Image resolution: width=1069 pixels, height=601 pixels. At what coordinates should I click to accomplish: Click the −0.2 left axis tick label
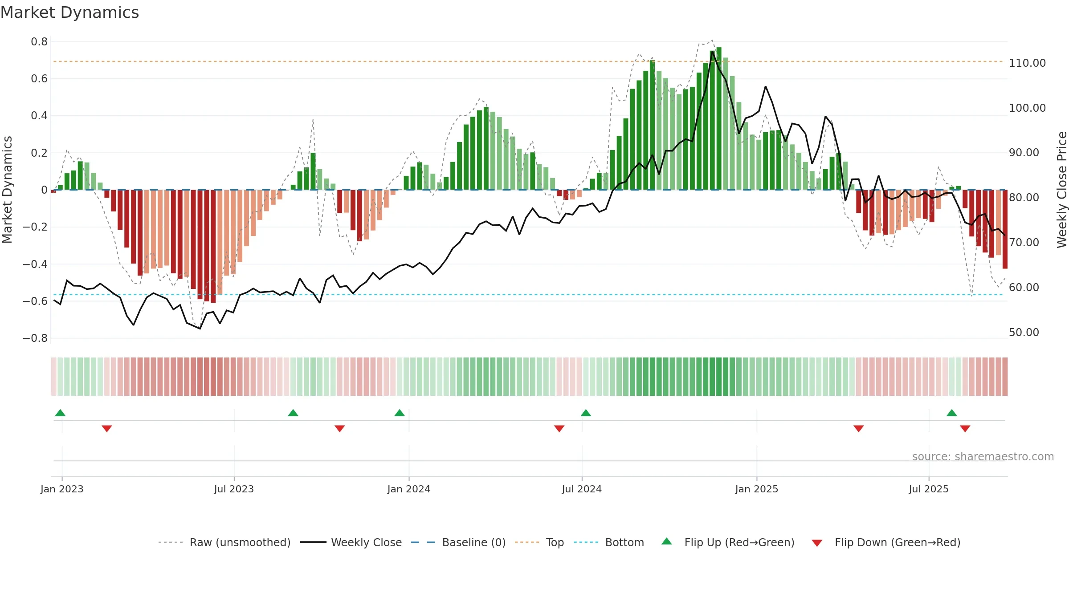[35, 227]
